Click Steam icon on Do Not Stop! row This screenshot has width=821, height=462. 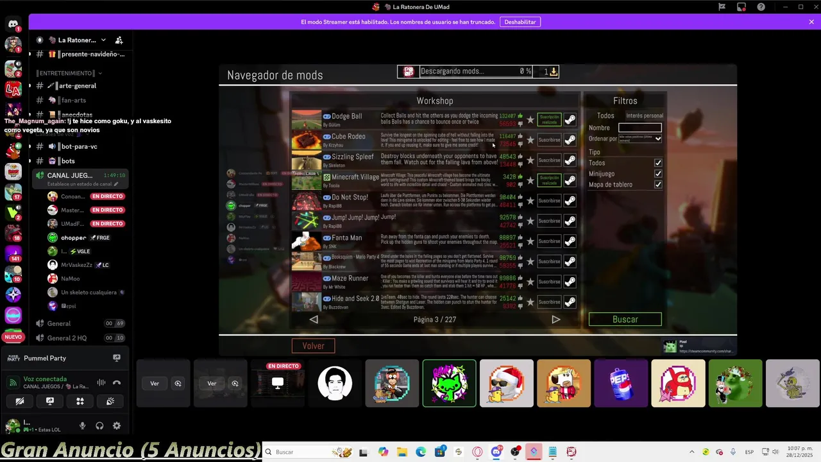tap(570, 201)
